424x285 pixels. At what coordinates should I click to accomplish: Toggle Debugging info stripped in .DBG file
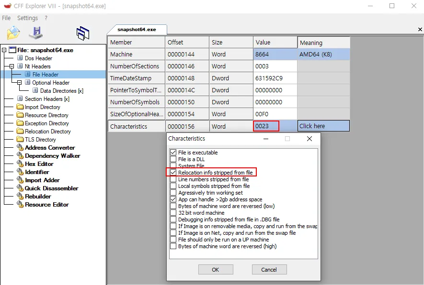[x=173, y=219]
